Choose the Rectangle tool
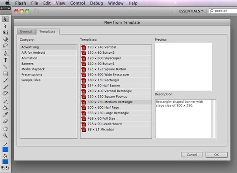This screenshot has height=173, width=237. coord(5,74)
